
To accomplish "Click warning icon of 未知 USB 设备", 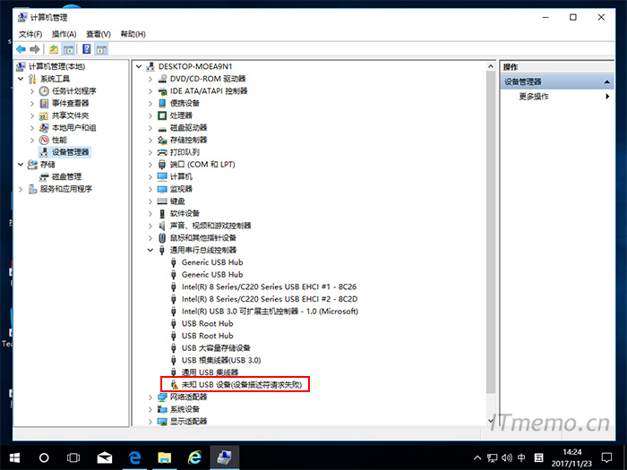I will tap(174, 385).
